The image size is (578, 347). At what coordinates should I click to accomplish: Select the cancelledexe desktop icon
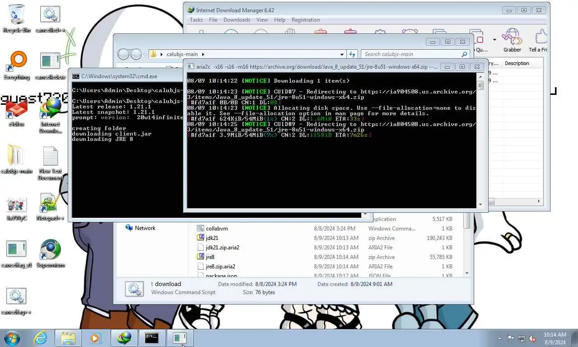pyautogui.click(x=50, y=66)
